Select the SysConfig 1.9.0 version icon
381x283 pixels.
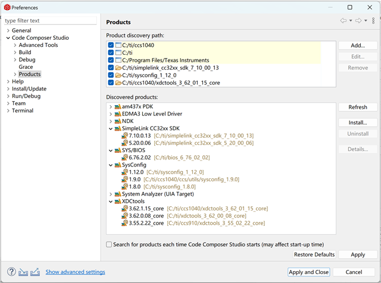pyautogui.click(x=124, y=179)
